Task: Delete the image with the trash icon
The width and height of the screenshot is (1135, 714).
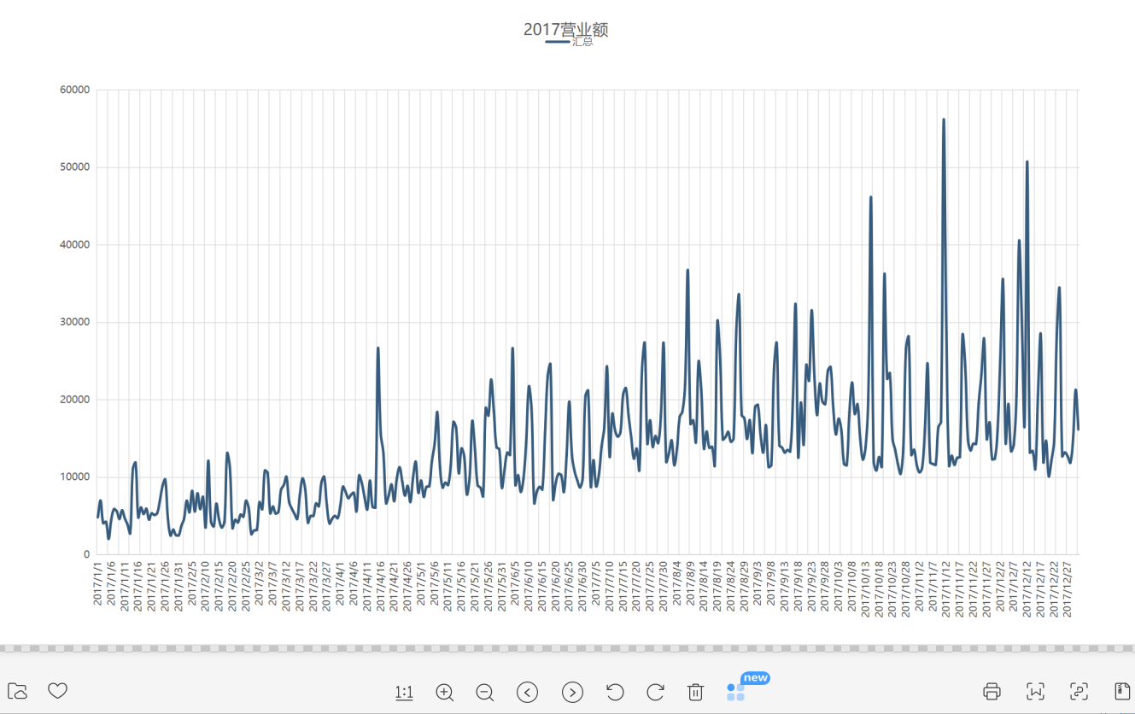Action: click(695, 692)
